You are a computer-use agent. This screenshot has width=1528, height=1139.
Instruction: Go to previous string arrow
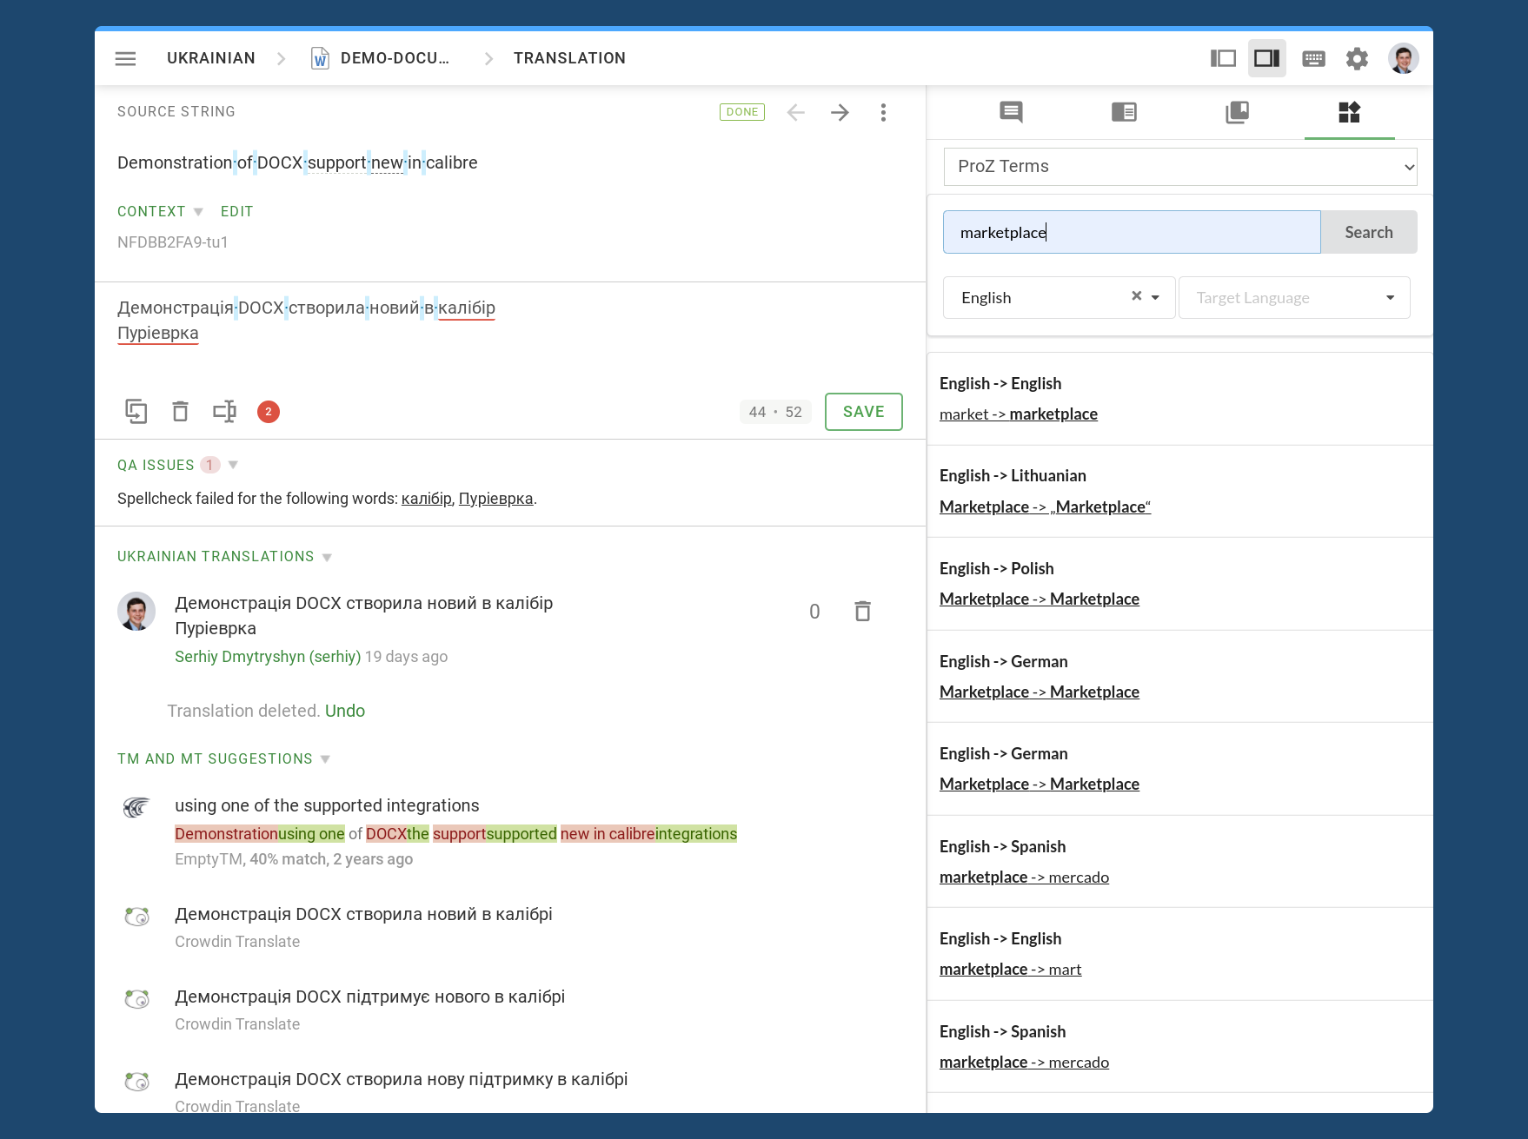coord(795,112)
